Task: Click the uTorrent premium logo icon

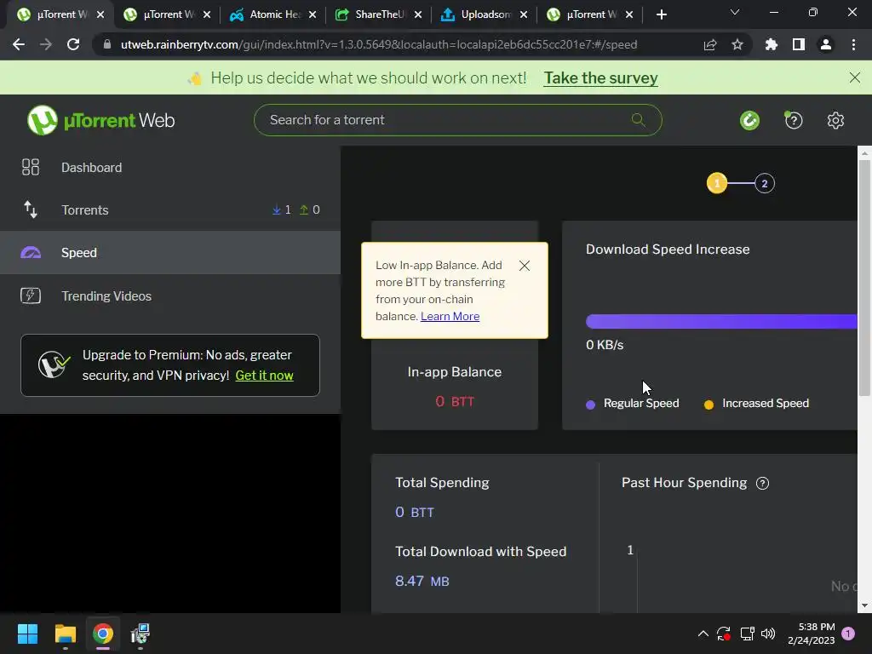Action: click(54, 364)
